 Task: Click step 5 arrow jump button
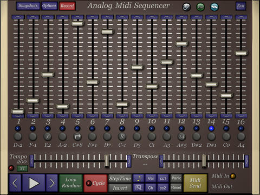pos(77,136)
